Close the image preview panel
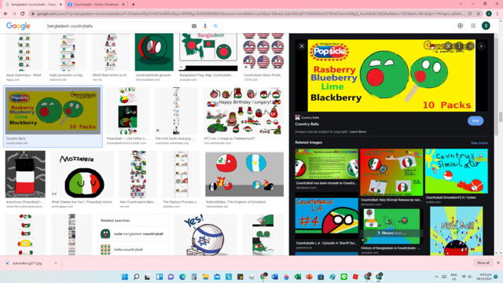 click(x=302, y=46)
